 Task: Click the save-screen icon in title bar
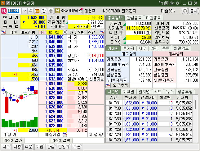(x=166, y=3)
